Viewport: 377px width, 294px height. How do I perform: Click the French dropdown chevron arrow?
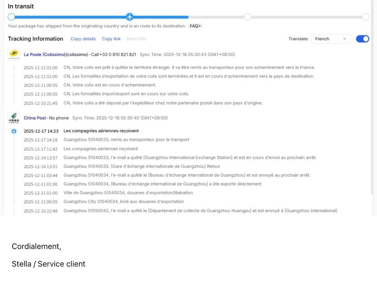pos(344,39)
